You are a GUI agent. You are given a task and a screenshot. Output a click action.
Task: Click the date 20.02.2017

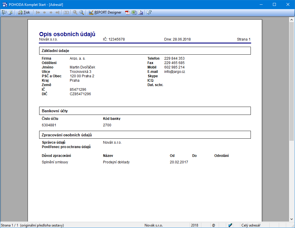[179, 162]
